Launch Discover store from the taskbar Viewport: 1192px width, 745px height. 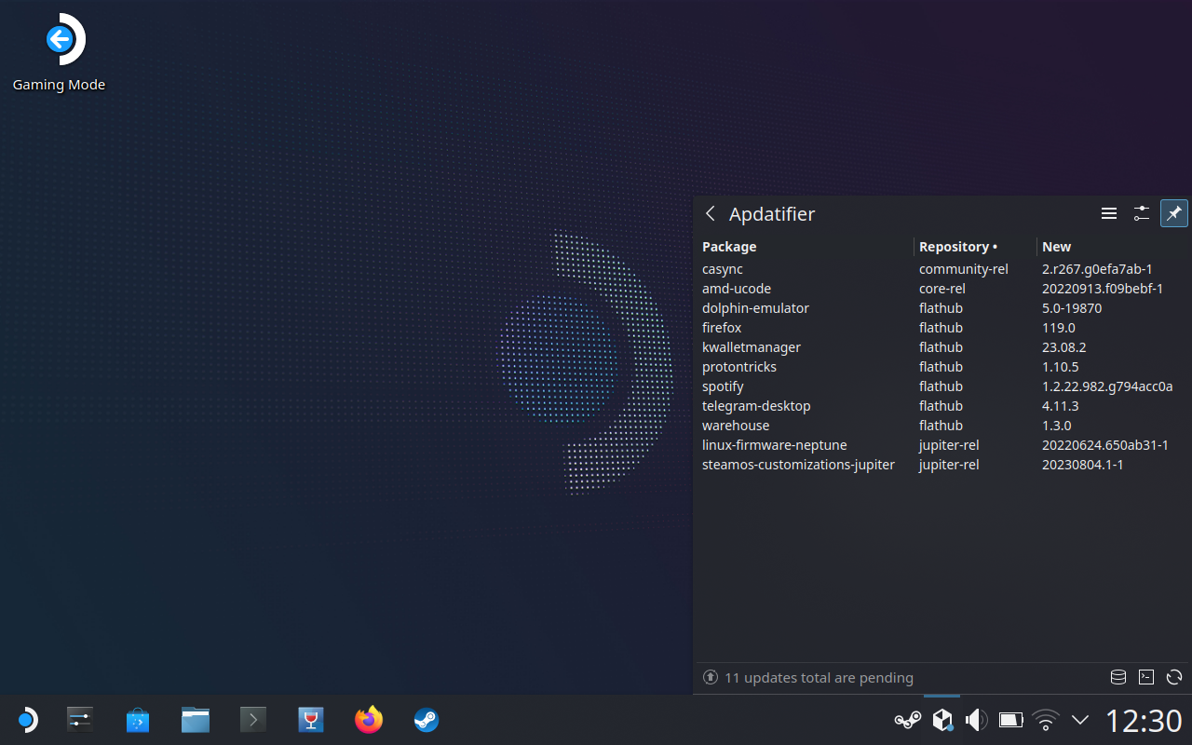coord(138,720)
